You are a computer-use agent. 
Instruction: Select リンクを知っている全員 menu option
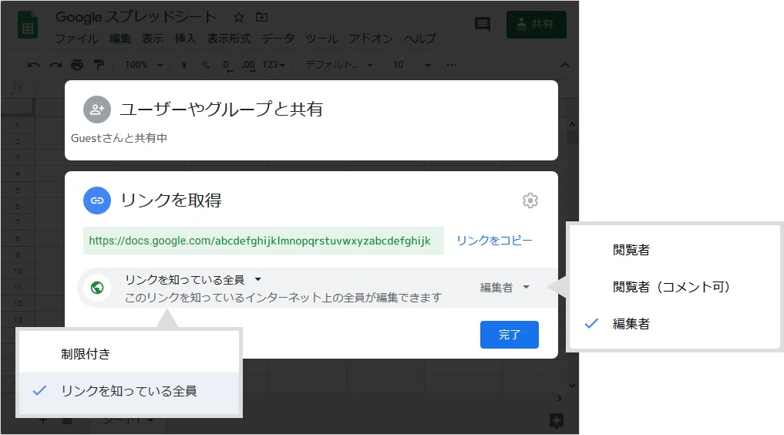129,391
